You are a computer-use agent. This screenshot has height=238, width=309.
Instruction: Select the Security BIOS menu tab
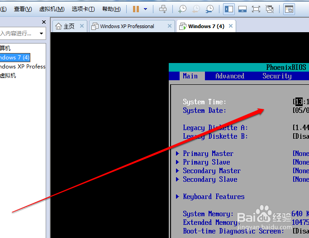(277, 76)
